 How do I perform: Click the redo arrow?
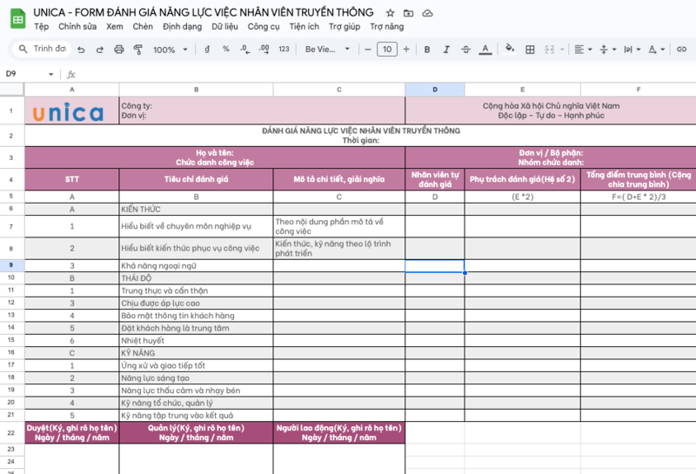100,50
